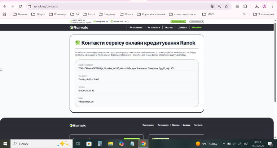Open the 9°C Sunny weather widget
The height and width of the screenshot is (148, 277).
(x=207, y=144)
